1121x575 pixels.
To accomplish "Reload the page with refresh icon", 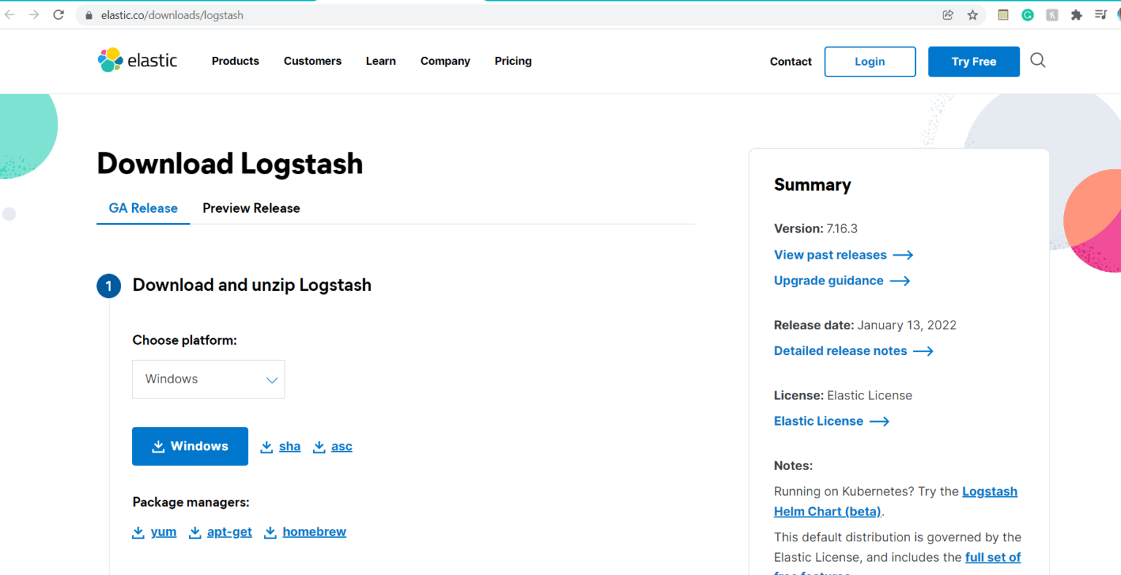I will pyautogui.click(x=58, y=15).
